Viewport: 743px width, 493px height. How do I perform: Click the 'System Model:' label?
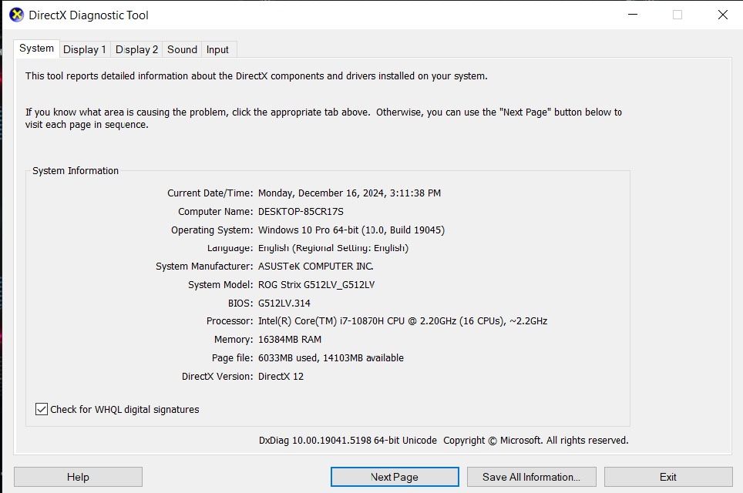coord(220,285)
